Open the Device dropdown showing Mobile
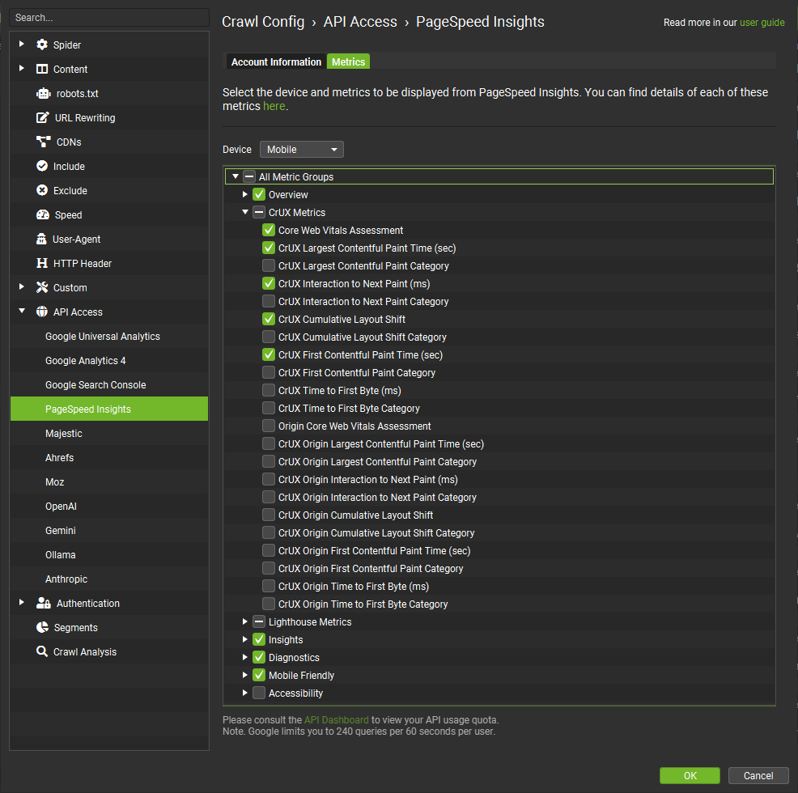Image resolution: width=798 pixels, height=793 pixels. click(301, 149)
